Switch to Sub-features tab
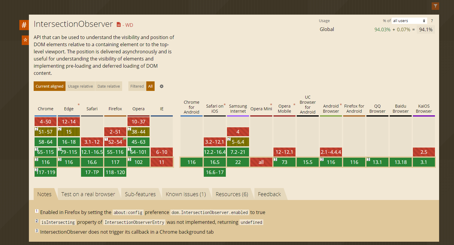The image size is (454, 245). [x=140, y=194]
